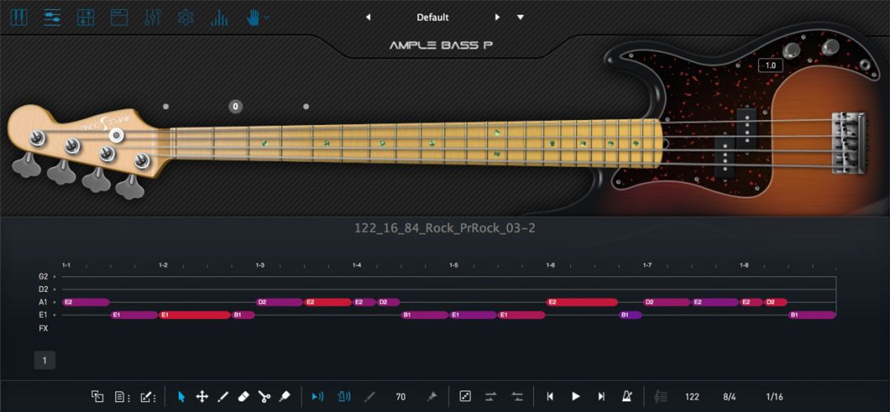Click the Default preset name
Viewport: 890px width, 412px height.
[433, 17]
